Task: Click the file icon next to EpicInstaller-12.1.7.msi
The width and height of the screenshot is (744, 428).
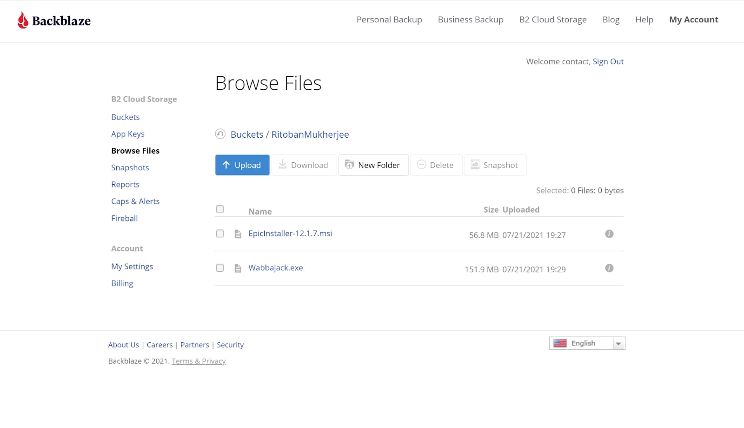Action: [x=238, y=234]
